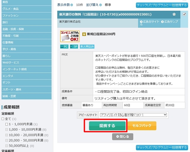Click the gray 閉じる button

tap(123, 137)
